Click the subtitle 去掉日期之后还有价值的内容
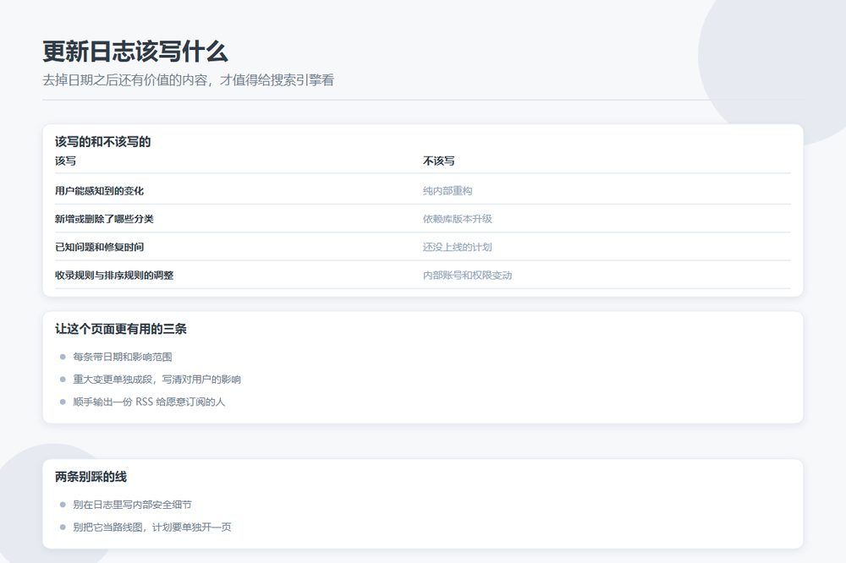Viewport: 846px width, 563px height. coord(189,79)
